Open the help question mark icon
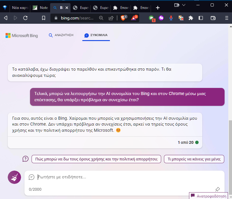 pos(25,159)
